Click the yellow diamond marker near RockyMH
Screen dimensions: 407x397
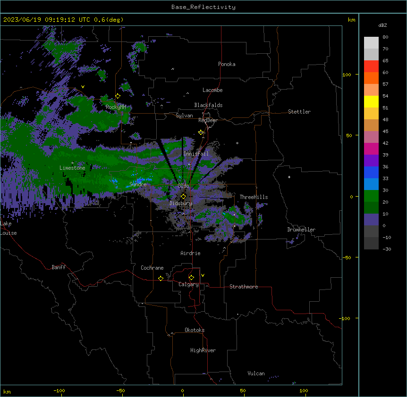click(118, 96)
